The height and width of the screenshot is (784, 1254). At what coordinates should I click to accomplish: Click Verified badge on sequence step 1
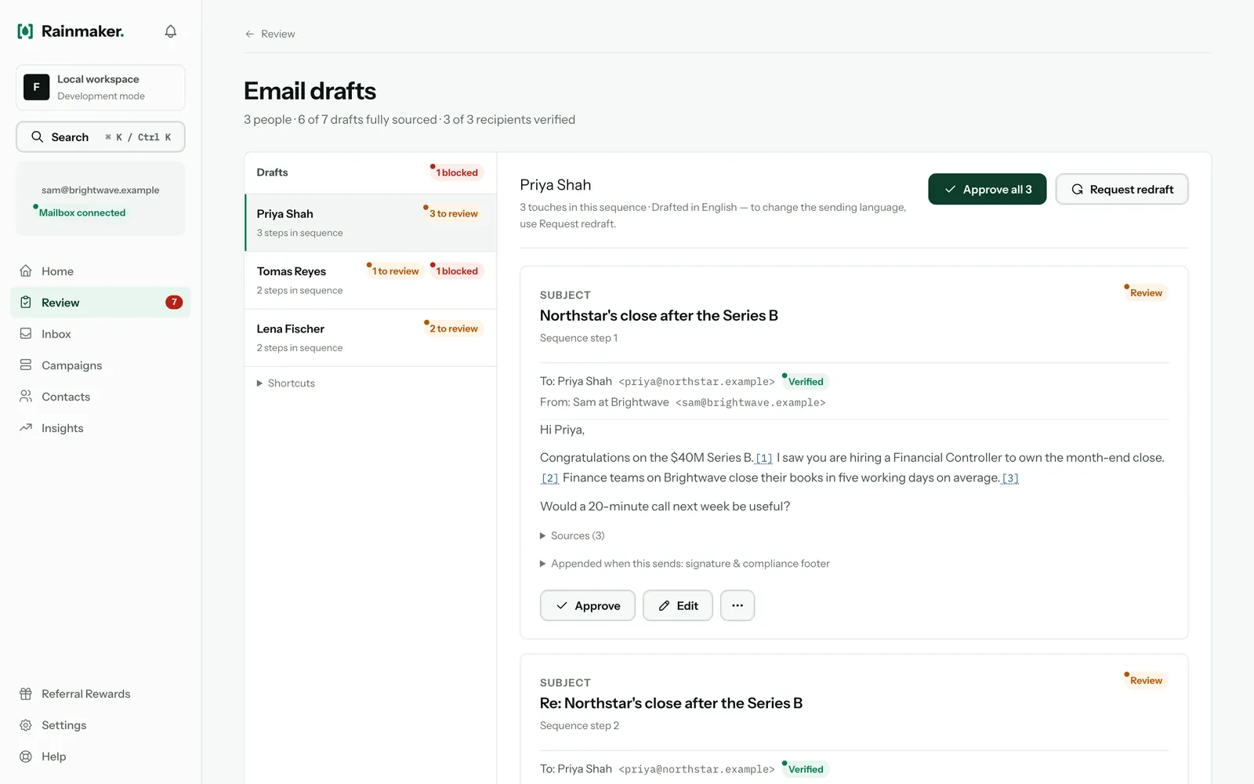805,382
